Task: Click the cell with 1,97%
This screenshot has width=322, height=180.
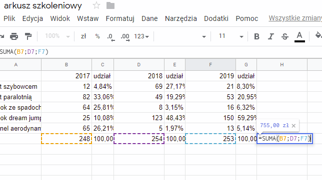Action: point(175,128)
